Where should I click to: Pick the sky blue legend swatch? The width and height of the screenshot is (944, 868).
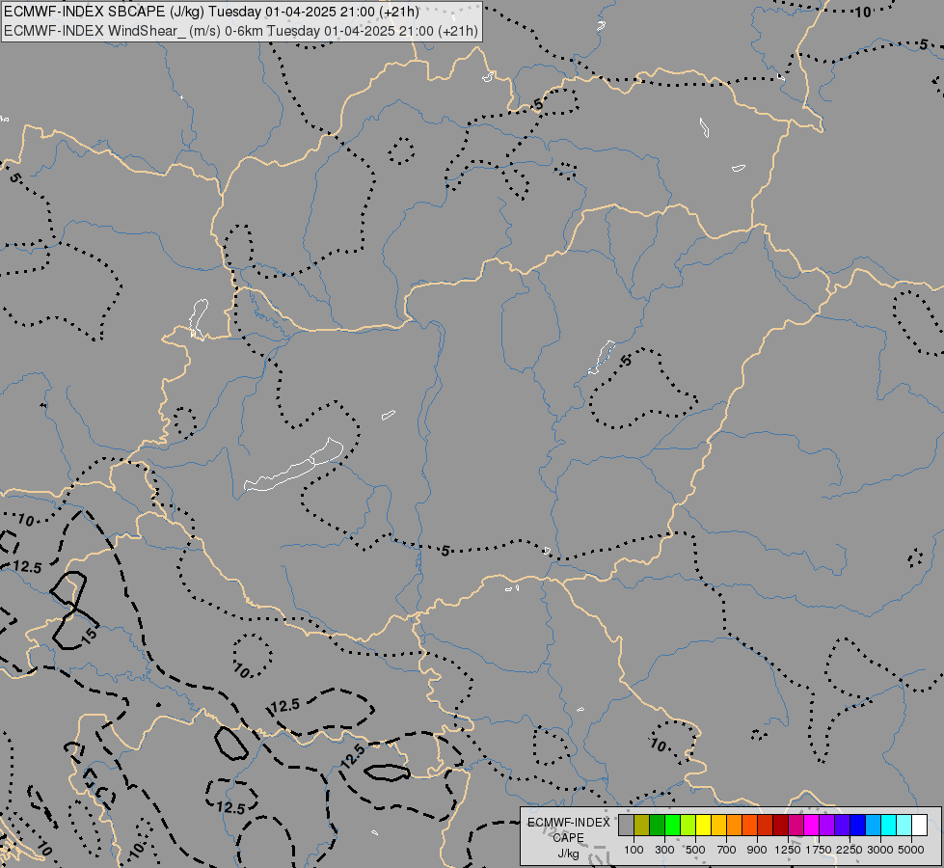click(873, 825)
